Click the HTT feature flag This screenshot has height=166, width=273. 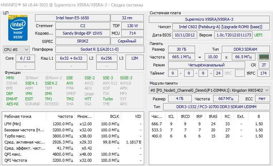point(88,99)
